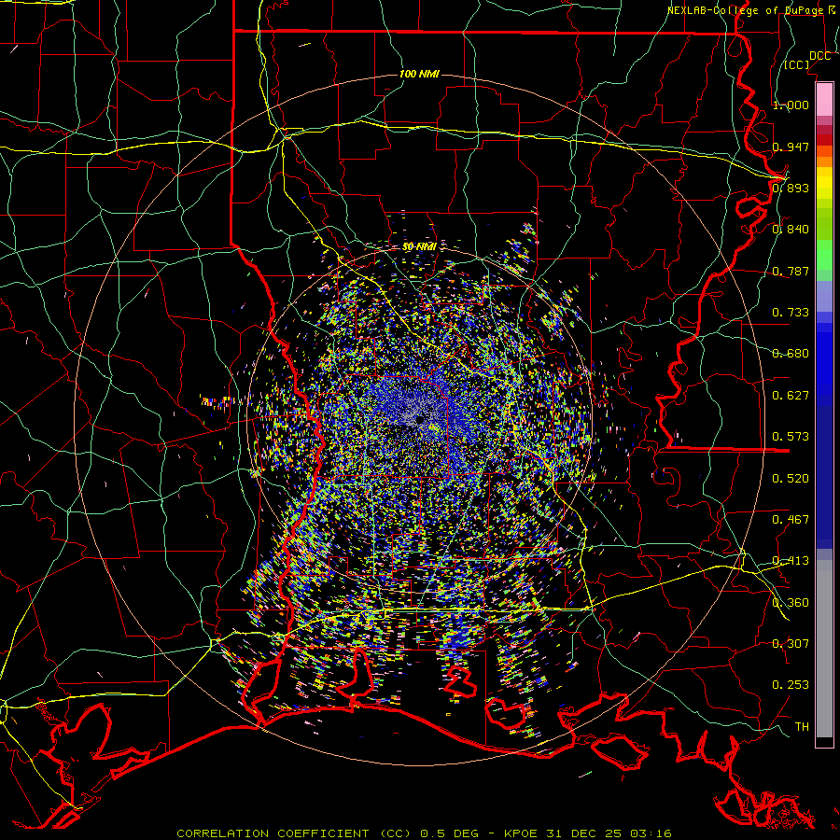The width and height of the screenshot is (840, 840).
Task: Click the [CC] unit label above the scale
Action: pyautogui.click(x=797, y=64)
